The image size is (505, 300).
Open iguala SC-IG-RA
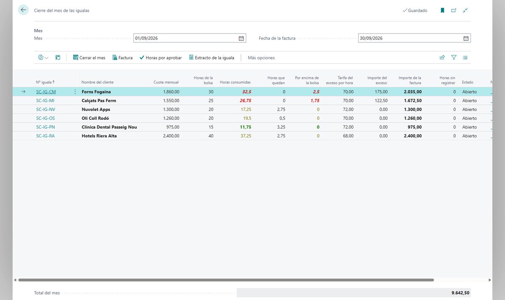pyautogui.click(x=45, y=136)
